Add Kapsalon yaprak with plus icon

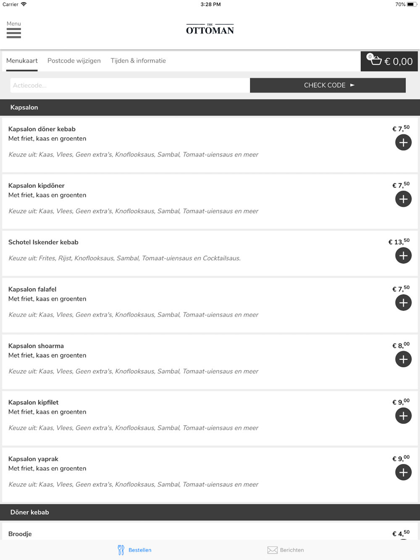point(403,472)
